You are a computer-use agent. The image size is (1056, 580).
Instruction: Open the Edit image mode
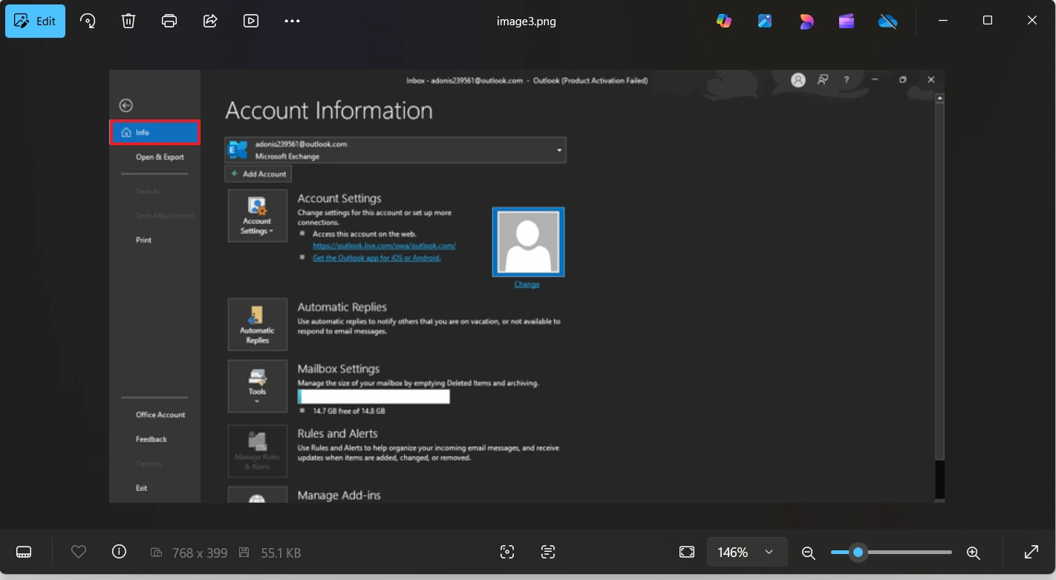point(35,21)
